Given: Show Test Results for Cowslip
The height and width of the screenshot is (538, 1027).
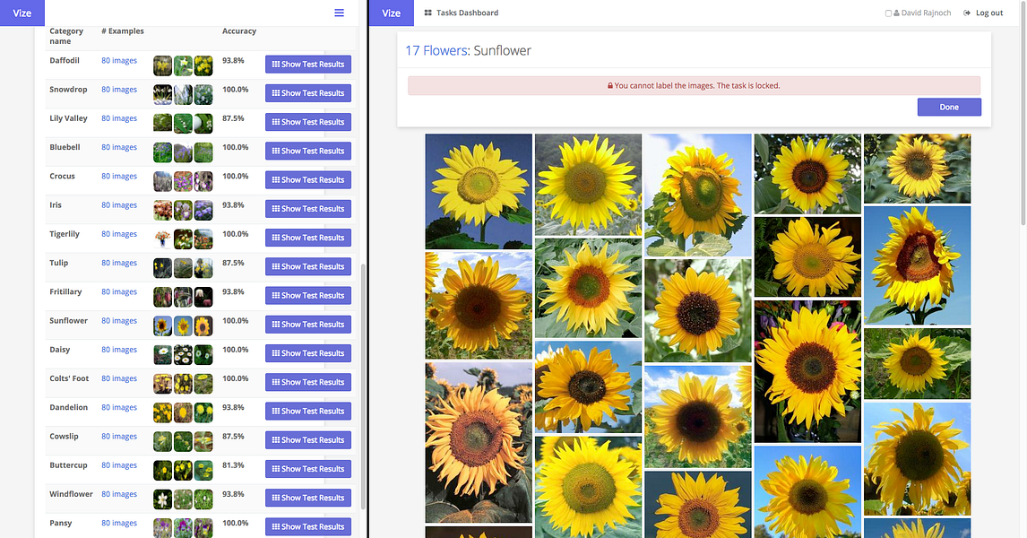Looking at the screenshot, I should click(x=308, y=439).
